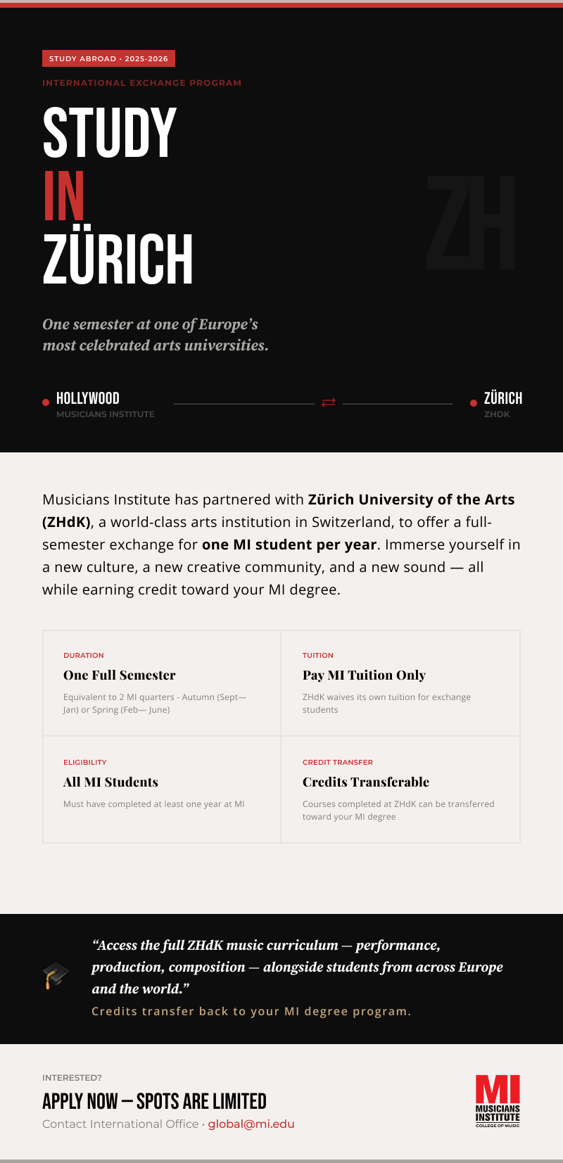Click the red dot beside Hollywood

pos(46,402)
